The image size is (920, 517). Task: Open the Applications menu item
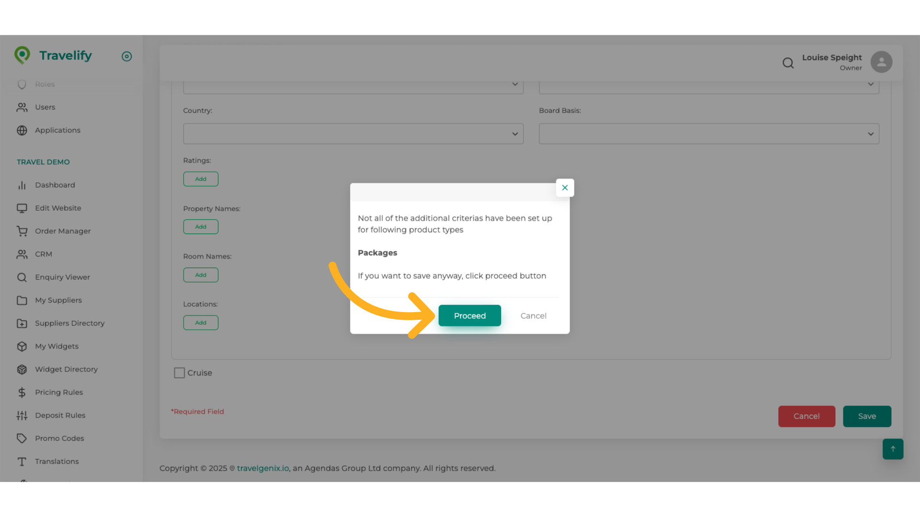point(57,130)
